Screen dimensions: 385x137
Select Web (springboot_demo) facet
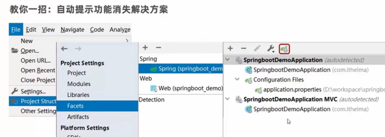pyautogui.click(x=190, y=88)
